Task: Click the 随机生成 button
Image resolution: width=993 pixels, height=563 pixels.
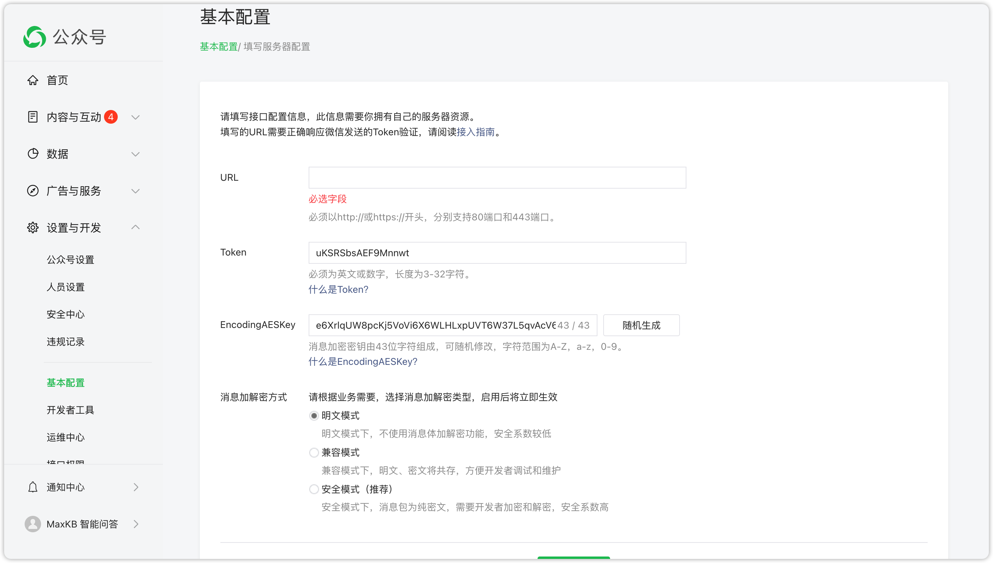Action: [641, 325]
